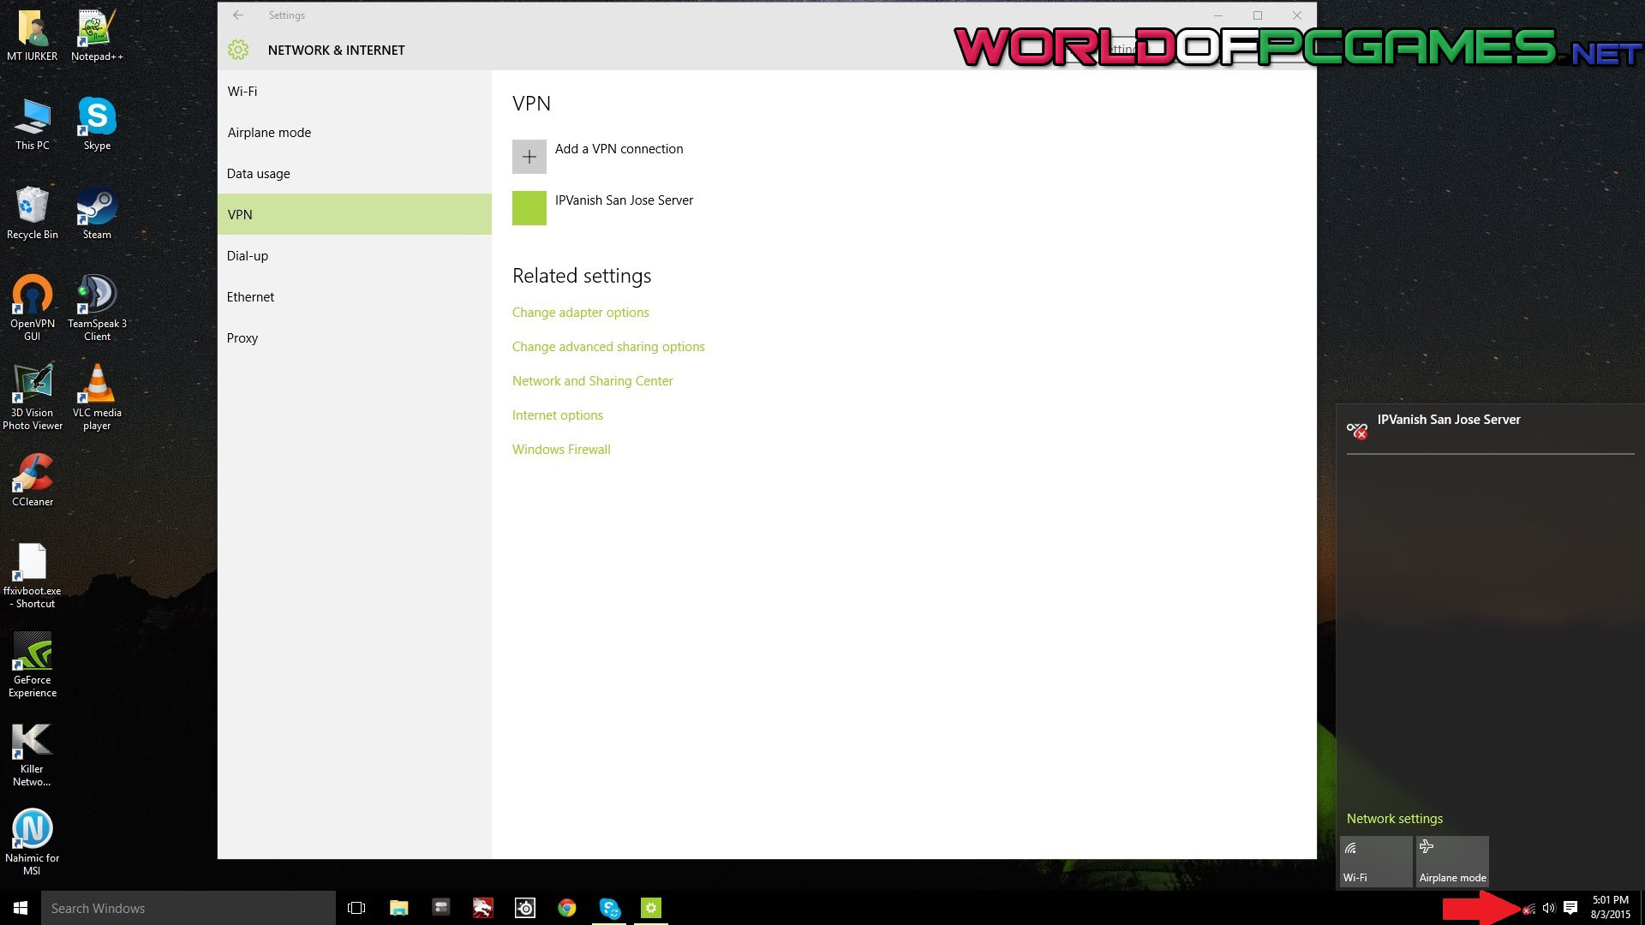1645x925 pixels.
Task: Launch TeamSpeak 3 Client from the desktop
Action: (x=97, y=308)
